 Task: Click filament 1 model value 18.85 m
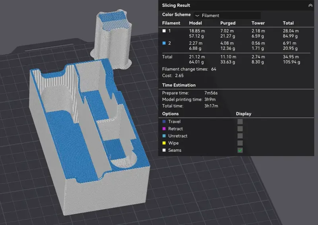tap(197, 31)
